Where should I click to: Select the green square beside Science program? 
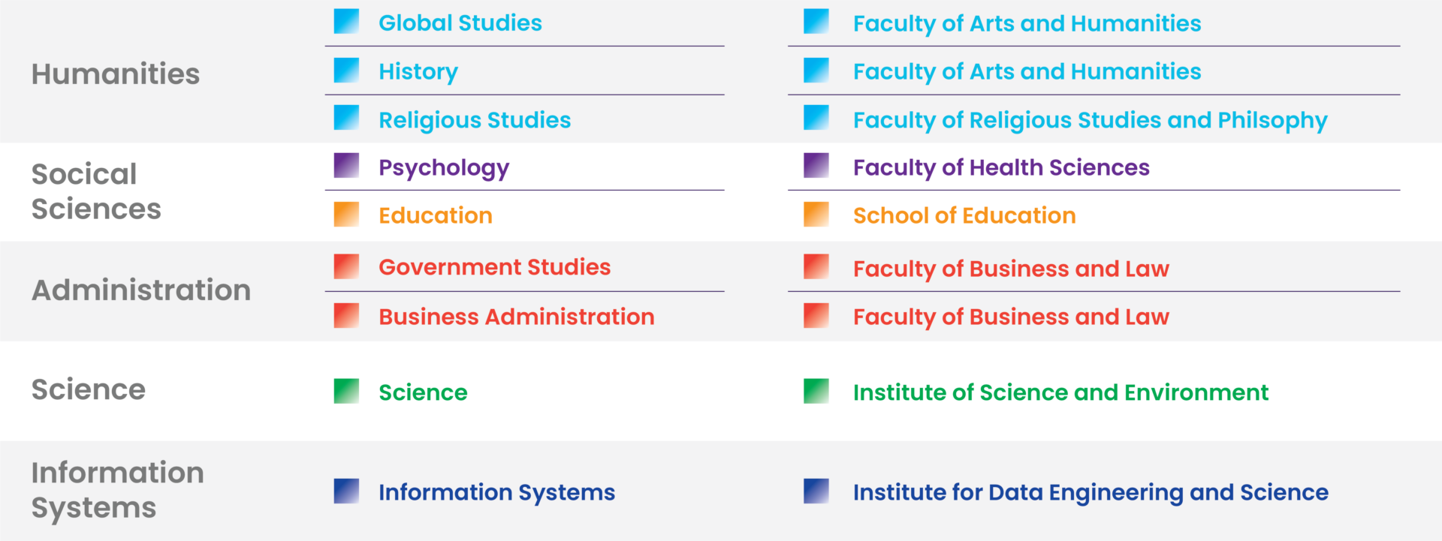(x=346, y=391)
